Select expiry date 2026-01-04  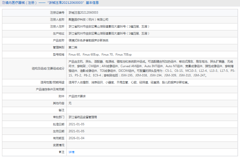76,138
